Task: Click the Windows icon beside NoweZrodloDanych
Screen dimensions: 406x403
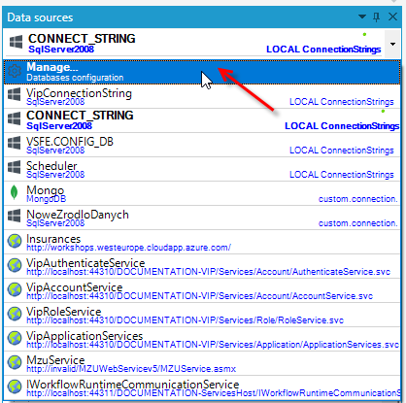Action: tap(15, 217)
